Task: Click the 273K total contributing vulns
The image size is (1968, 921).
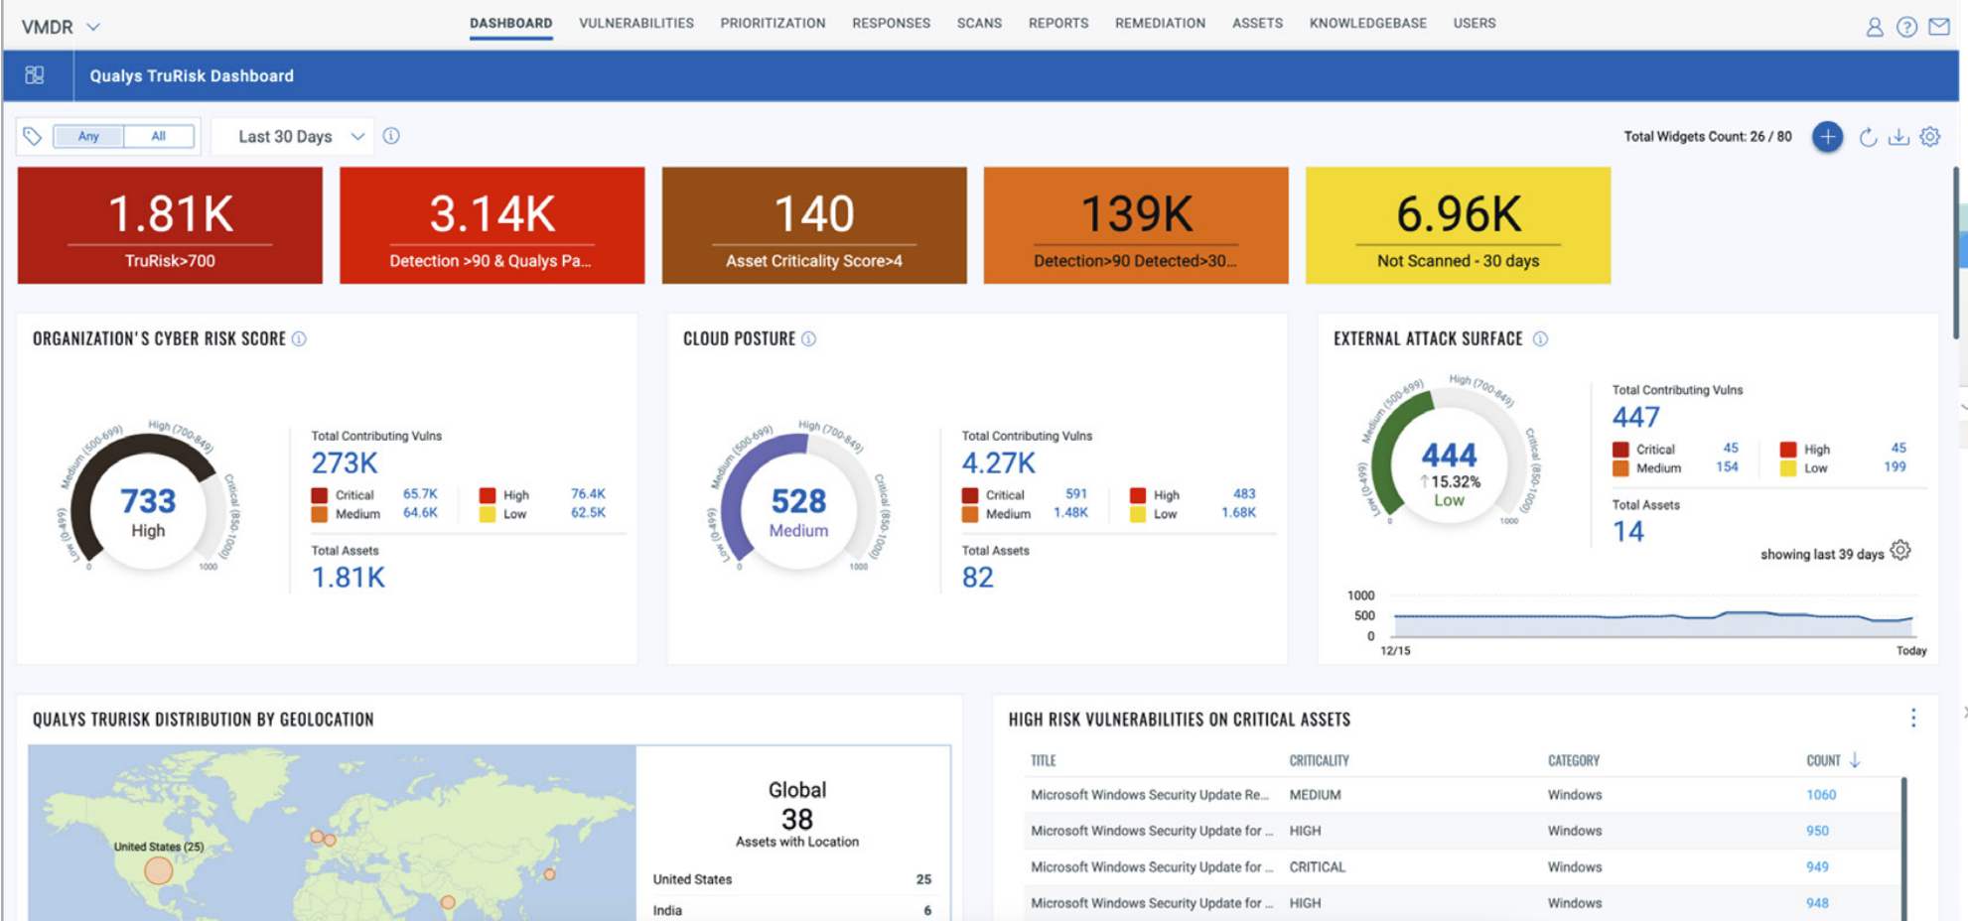Action: click(345, 462)
